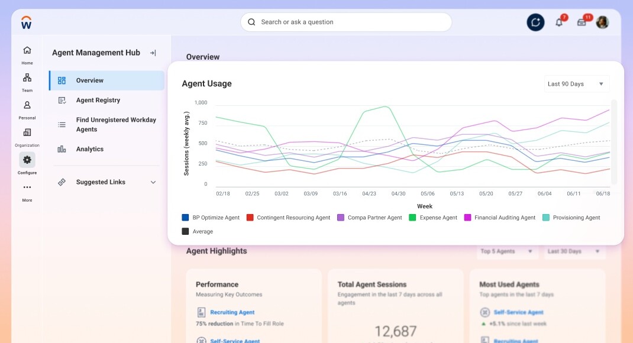Toggle Provisioning Agent legend swatch

tap(546, 218)
